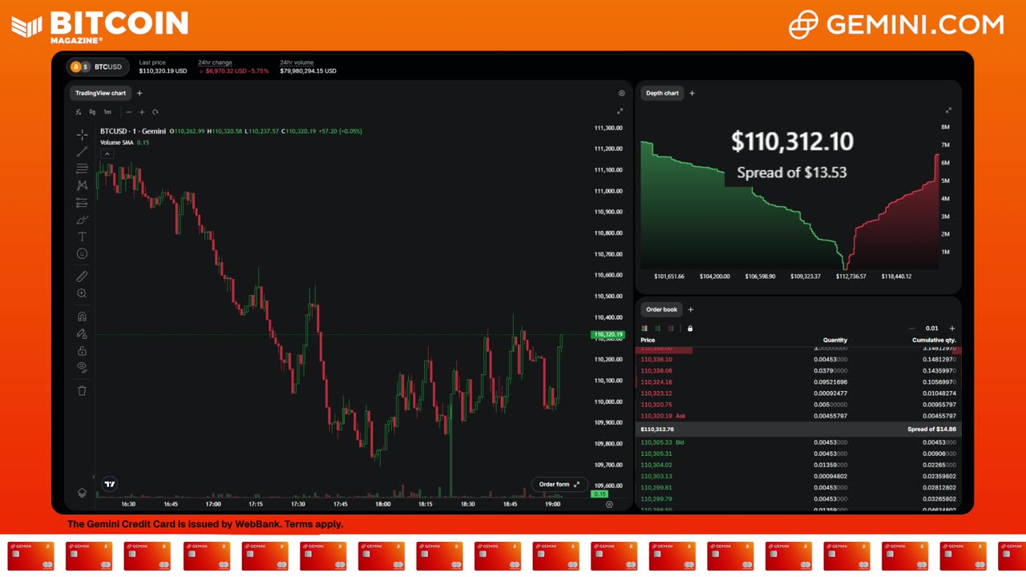
Task: Increase order book grouping from 0.01
Action: pyautogui.click(x=952, y=328)
